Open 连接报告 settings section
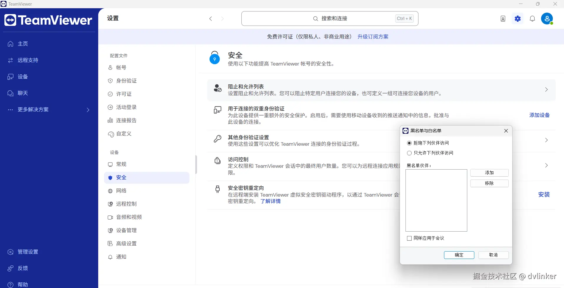564x288 pixels. click(147, 120)
